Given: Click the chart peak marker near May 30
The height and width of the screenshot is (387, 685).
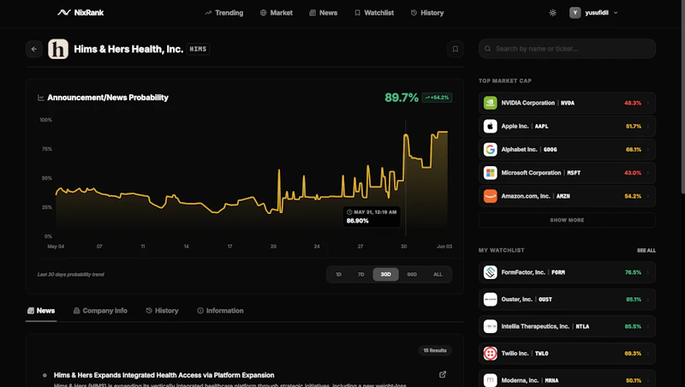Looking at the screenshot, I should (406, 135).
